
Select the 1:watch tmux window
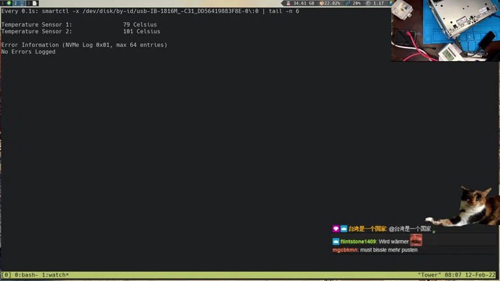click(x=55, y=275)
